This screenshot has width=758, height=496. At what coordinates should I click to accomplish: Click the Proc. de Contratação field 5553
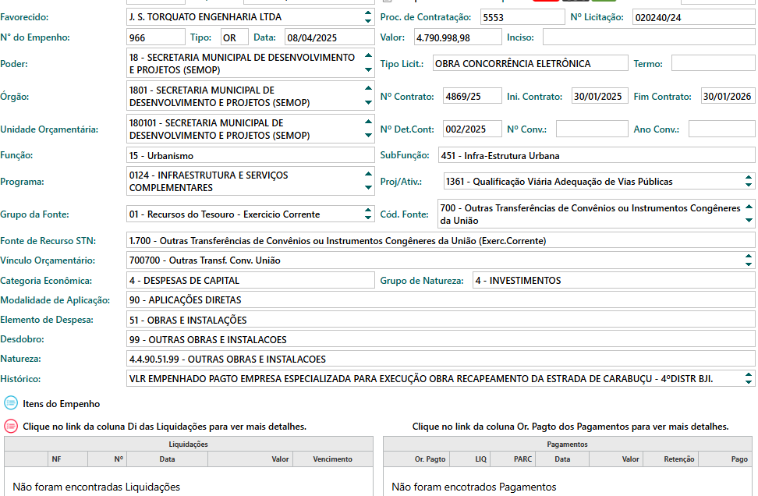(522, 17)
